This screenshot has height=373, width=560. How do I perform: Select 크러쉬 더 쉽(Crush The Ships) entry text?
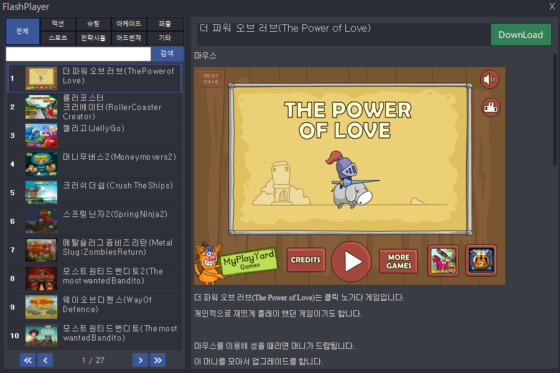click(x=118, y=185)
